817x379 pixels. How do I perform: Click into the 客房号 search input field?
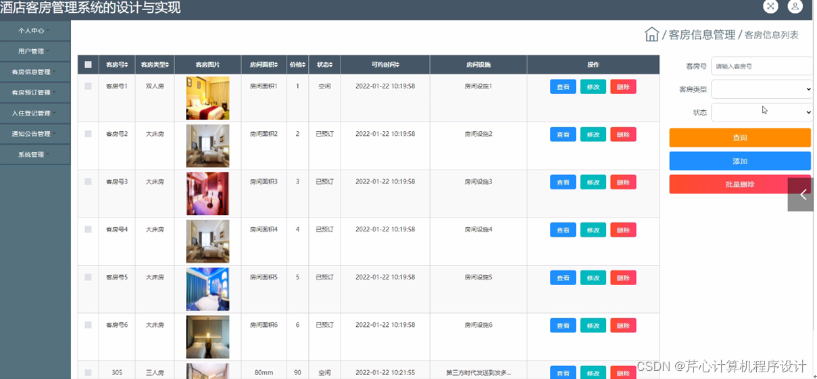click(x=762, y=66)
